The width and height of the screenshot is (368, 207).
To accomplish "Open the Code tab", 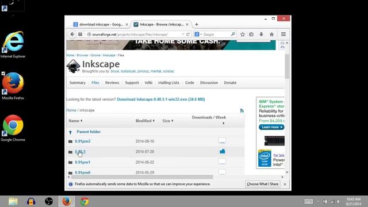I will point(189,83).
